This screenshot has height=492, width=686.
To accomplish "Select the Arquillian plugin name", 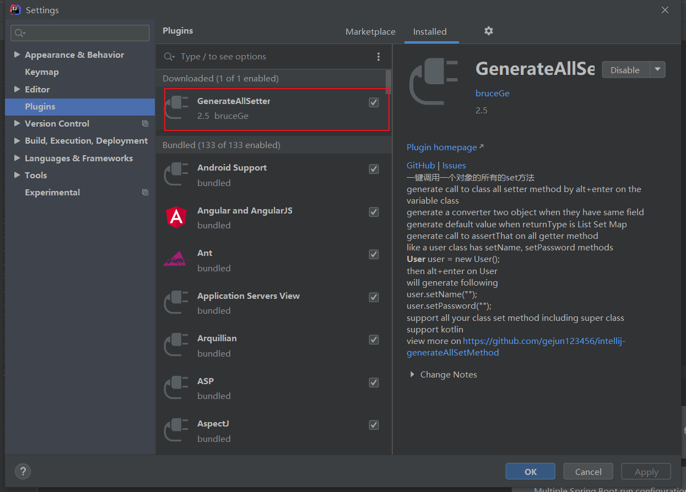I will [x=217, y=338].
